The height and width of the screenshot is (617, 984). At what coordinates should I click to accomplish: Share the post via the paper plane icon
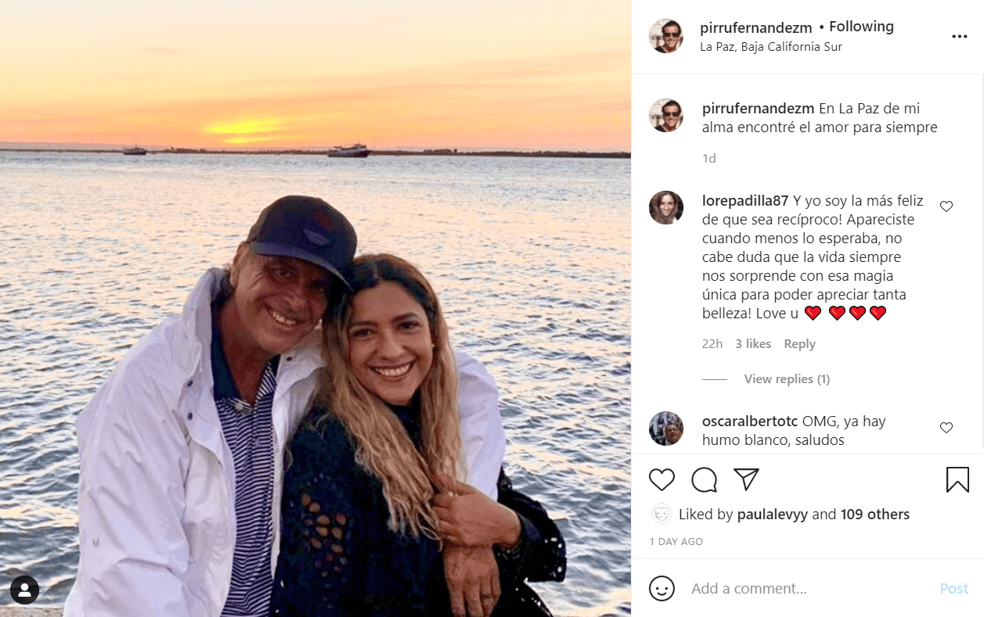click(746, 479)
